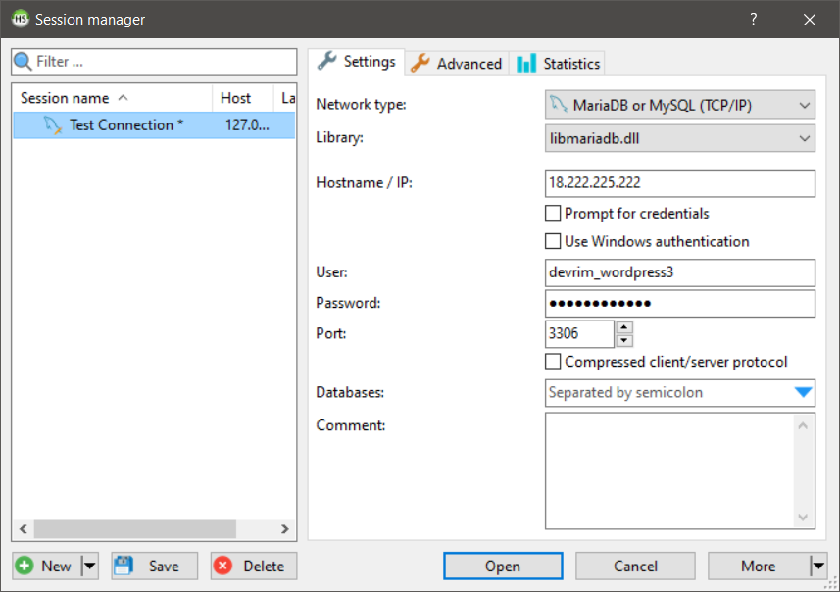Enable Prompt for credentials checkbox
The width and height of the screenshot is (840, 592).
(x=553, y=214)
